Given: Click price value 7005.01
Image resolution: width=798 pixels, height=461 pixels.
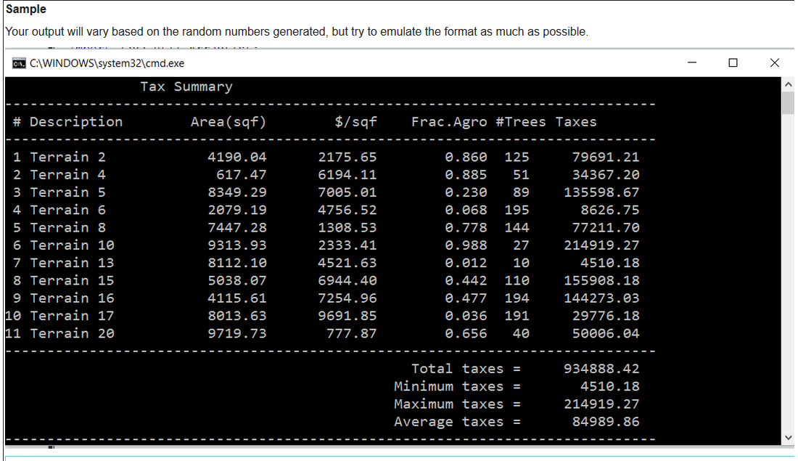Looking at the screenshot, I should click(x=347, y=192).
